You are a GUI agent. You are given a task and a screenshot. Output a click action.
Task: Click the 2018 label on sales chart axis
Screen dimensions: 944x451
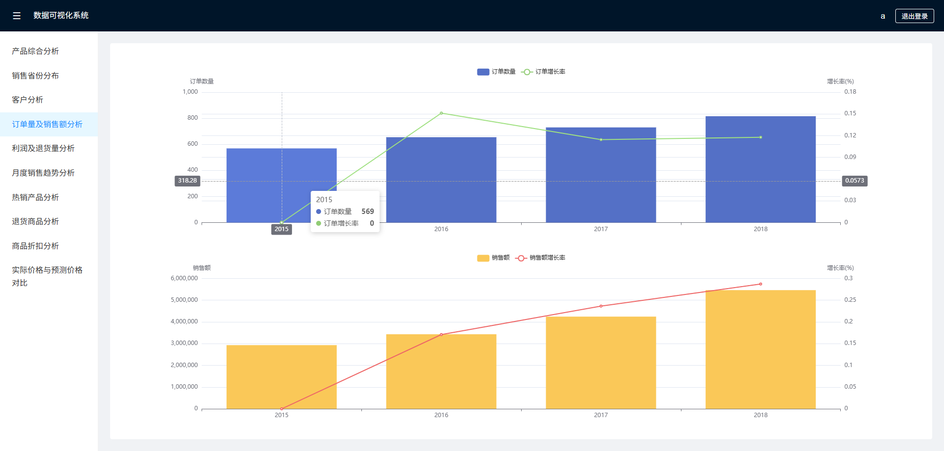(761, 415)
